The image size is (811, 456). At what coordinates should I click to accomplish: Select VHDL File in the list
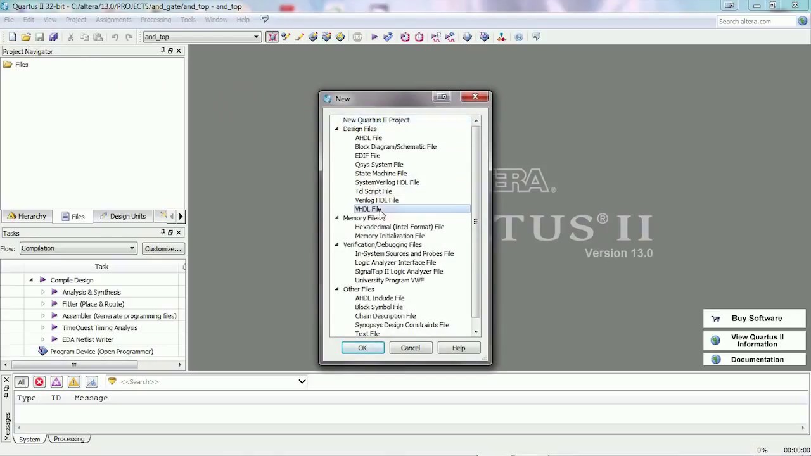[x=368, y=209]
